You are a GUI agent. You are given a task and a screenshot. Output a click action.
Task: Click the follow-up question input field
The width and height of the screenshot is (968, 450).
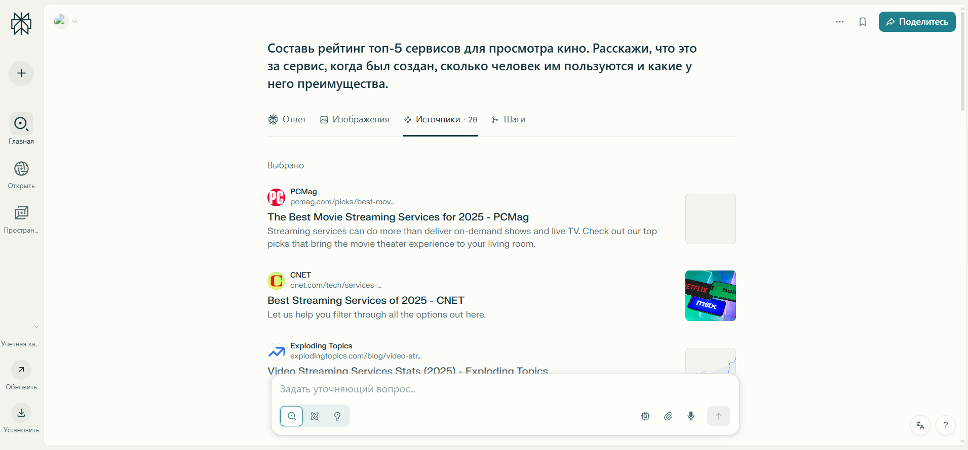click(505, 389)
